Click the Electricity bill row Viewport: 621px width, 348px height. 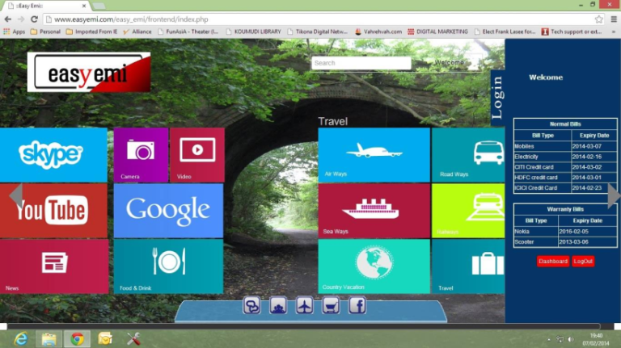[565, 157]
